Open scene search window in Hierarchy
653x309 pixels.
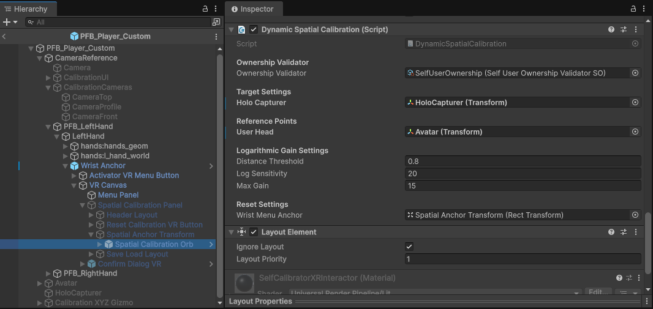[216, 21]
